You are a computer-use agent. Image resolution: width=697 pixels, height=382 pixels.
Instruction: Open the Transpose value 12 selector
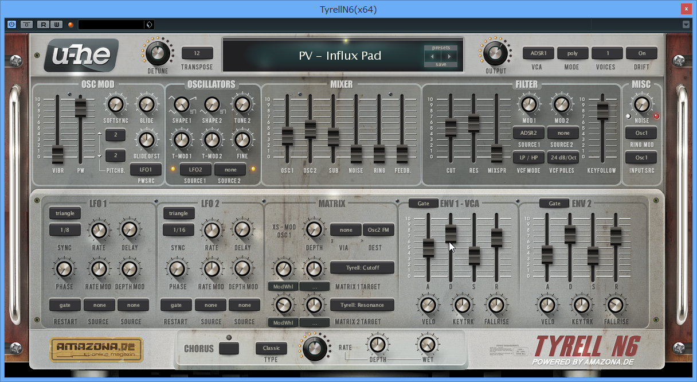click(x=197, y=53)
